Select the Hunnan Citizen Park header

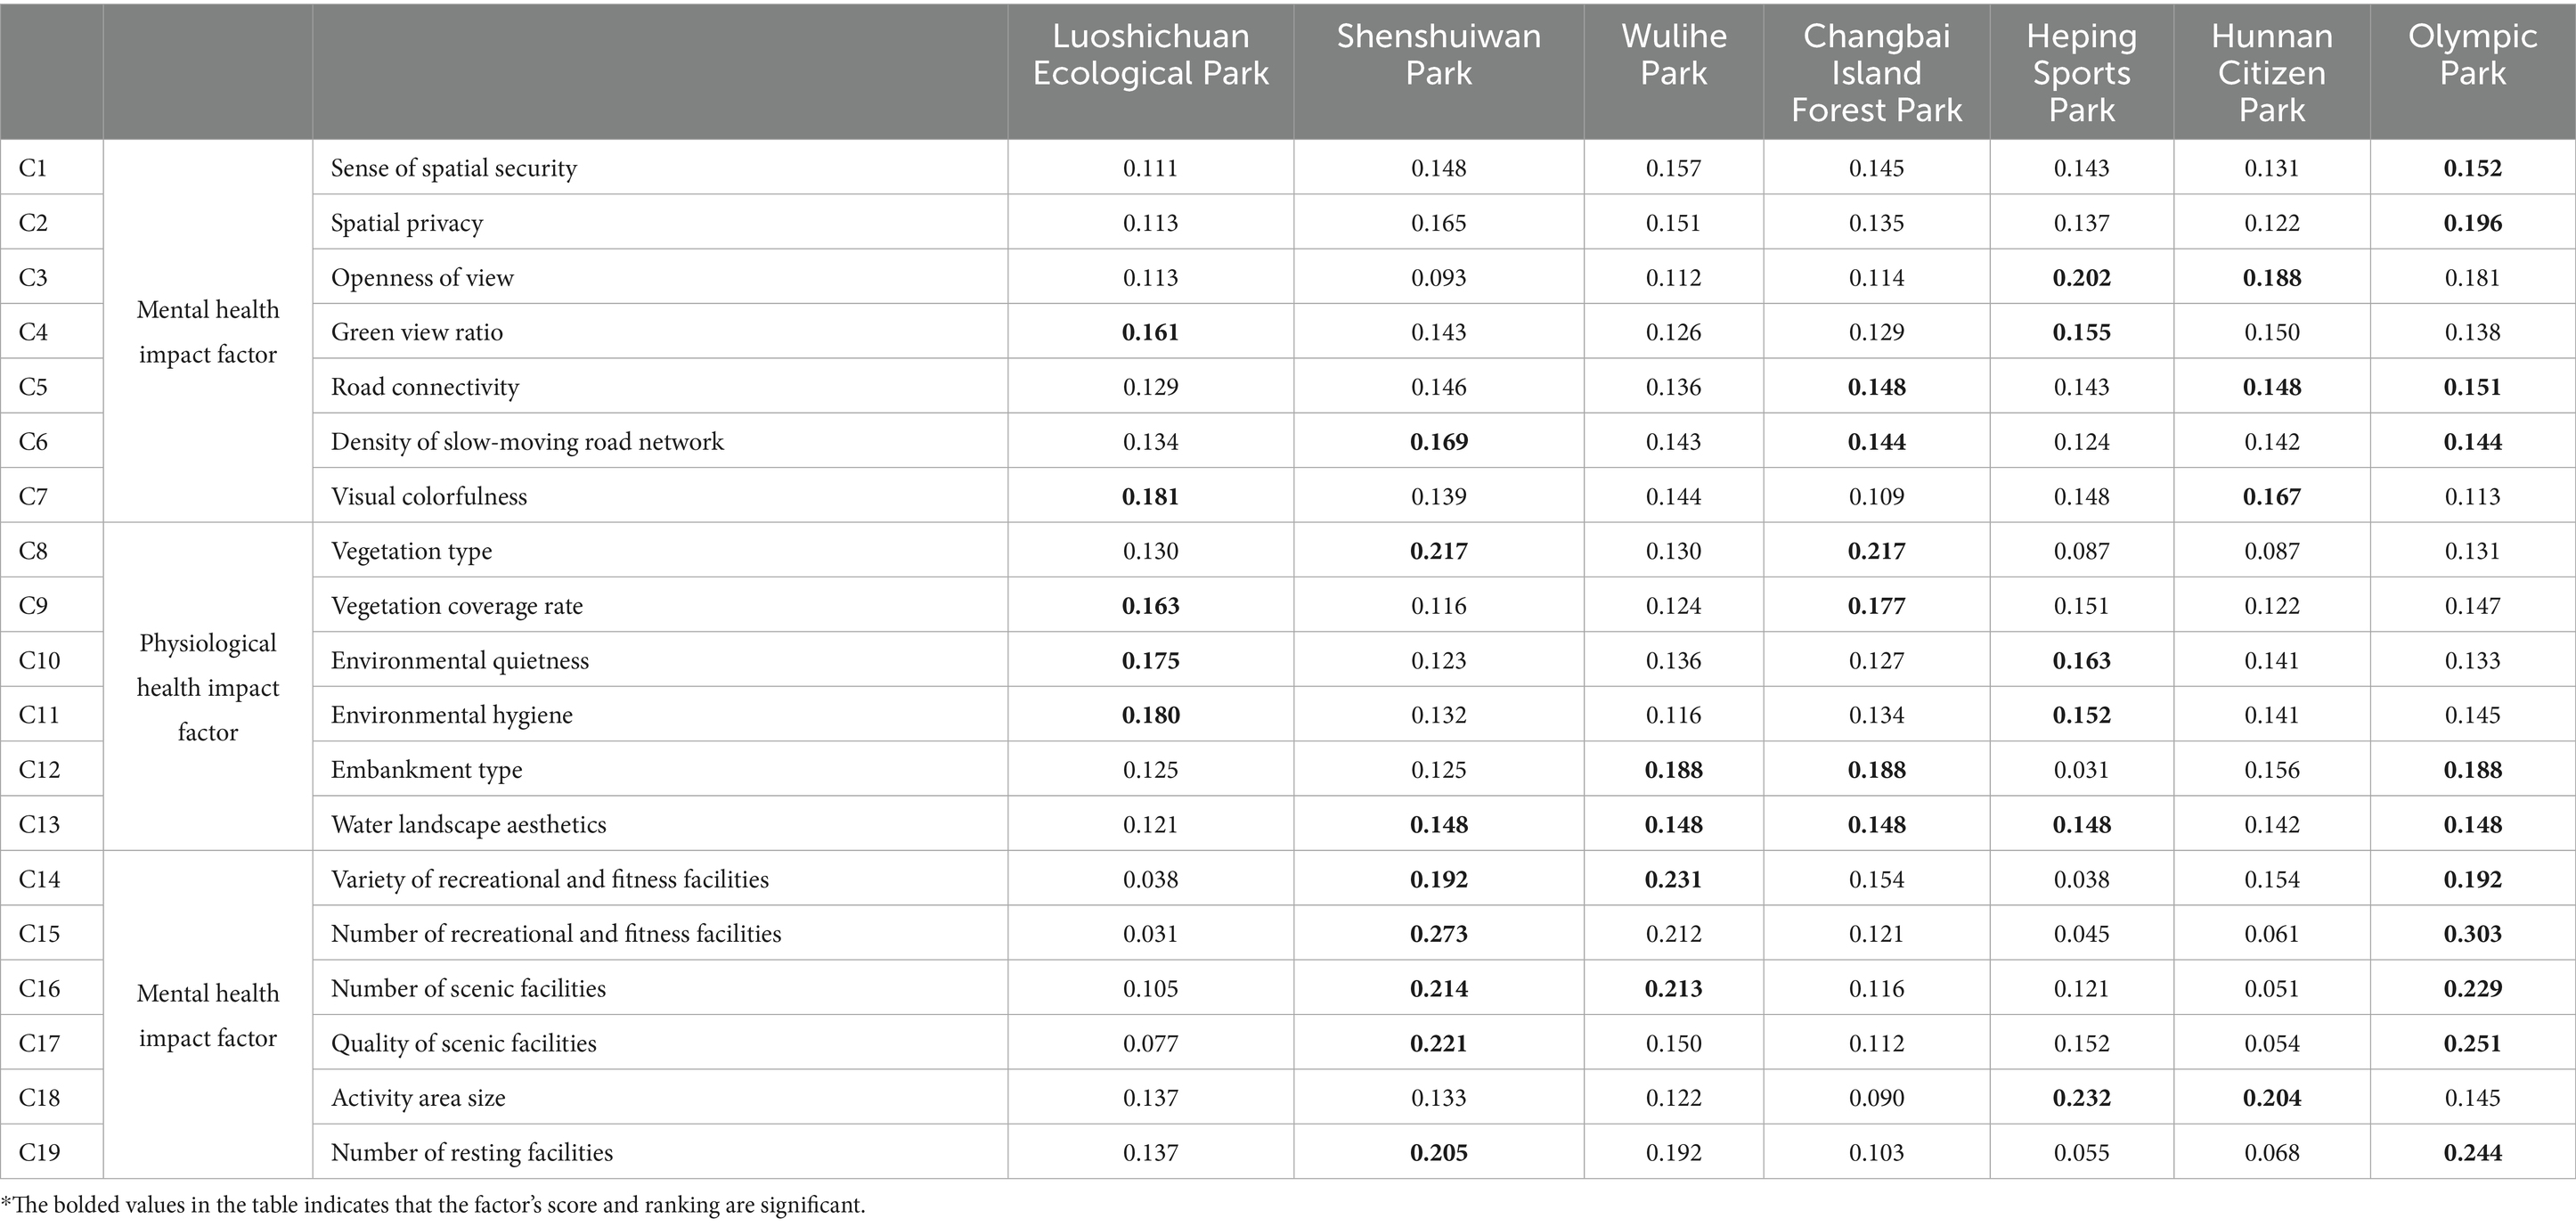pyautogui.click(x=2271, y=73)
